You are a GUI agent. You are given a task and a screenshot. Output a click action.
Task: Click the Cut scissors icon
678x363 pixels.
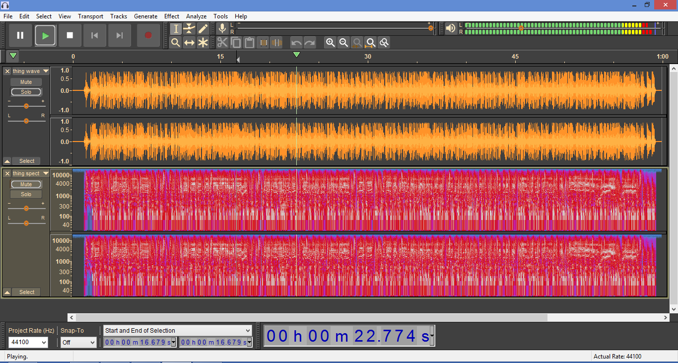click(222, 43)
